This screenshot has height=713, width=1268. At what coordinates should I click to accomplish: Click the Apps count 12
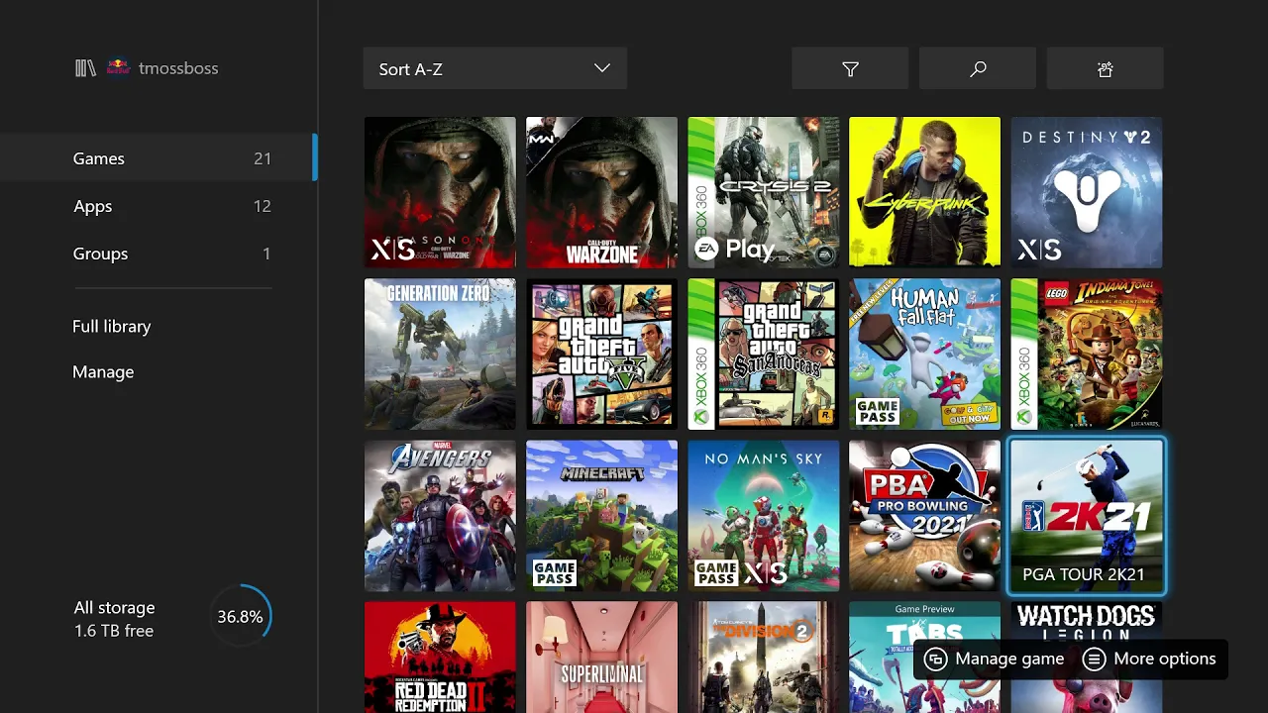pos(263,206)
